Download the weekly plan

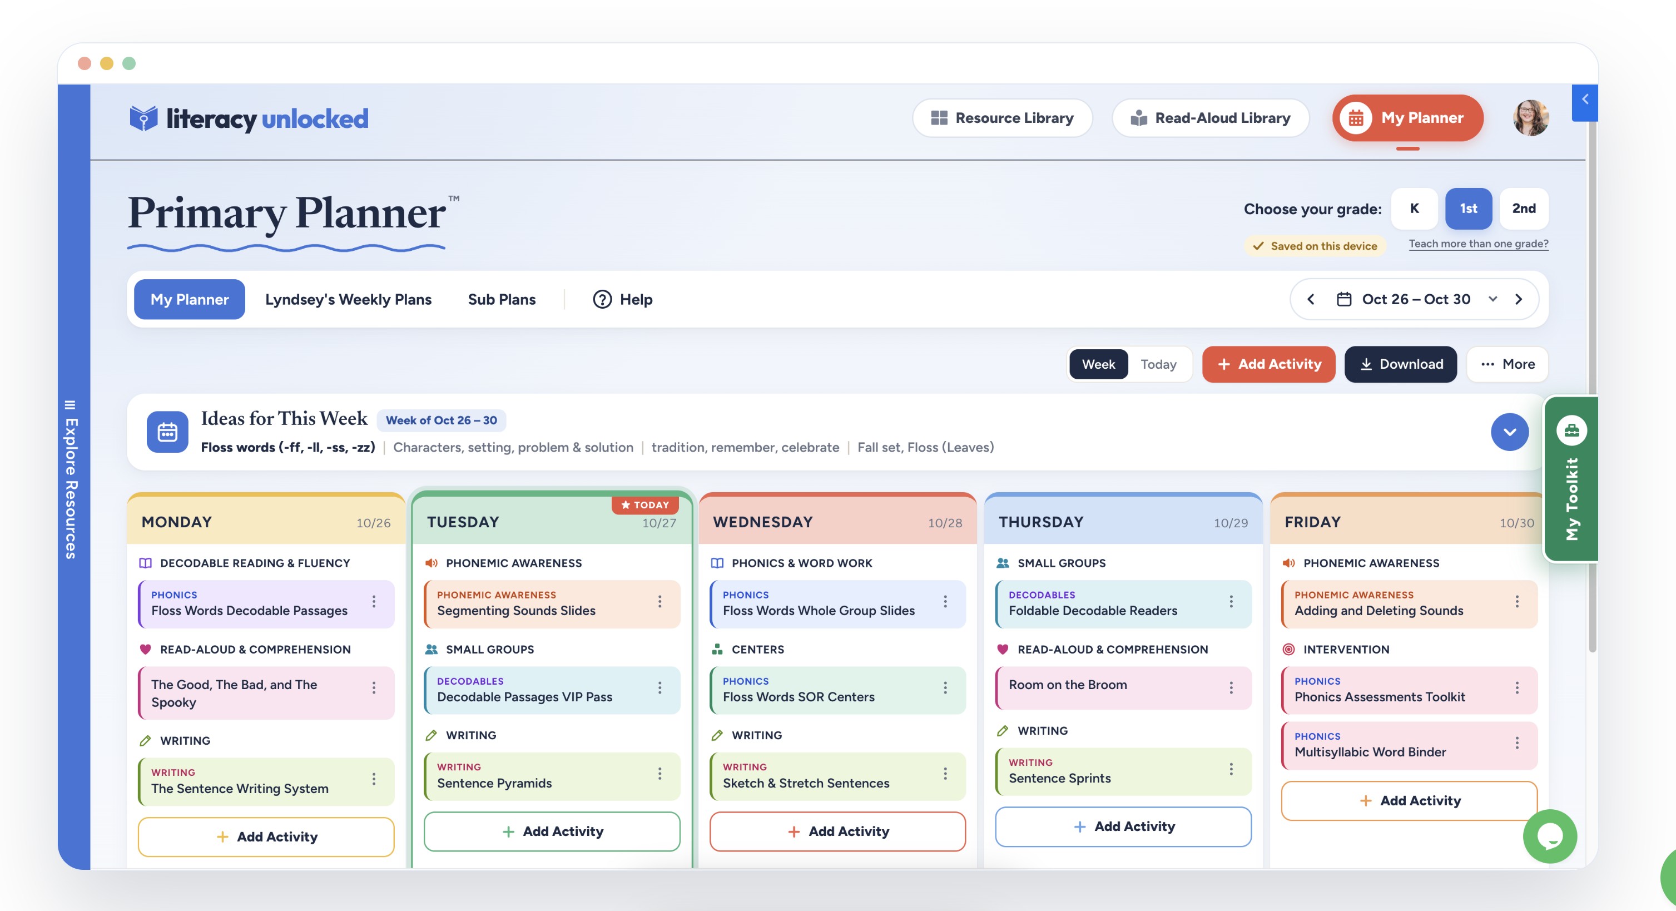point(1400,364)
